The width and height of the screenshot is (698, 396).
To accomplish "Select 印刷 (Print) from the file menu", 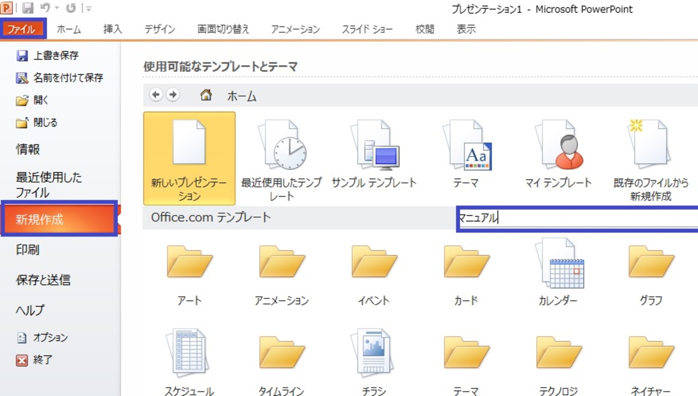I will (x=27, y=249).
